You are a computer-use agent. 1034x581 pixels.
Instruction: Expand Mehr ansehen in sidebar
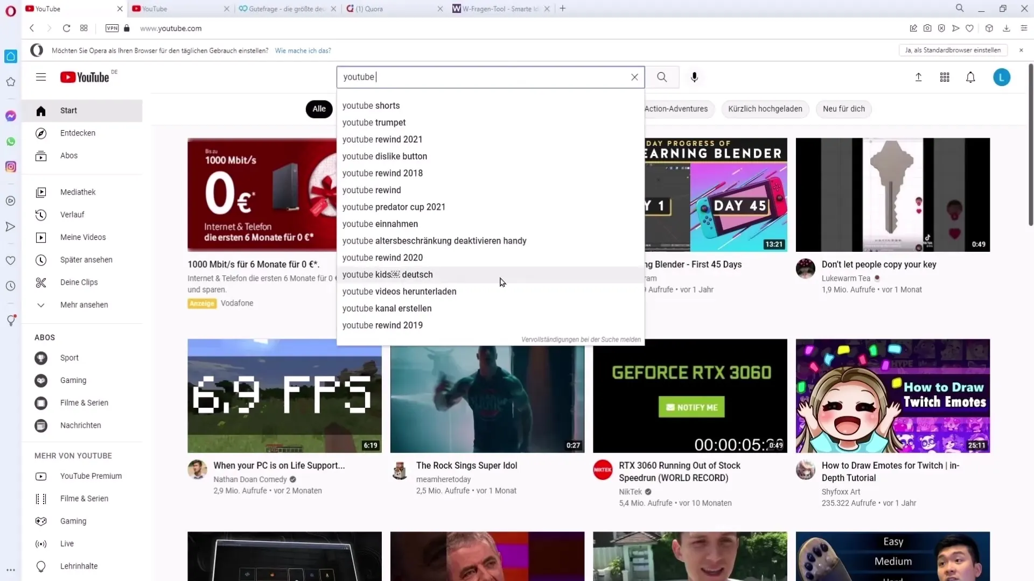pyautogui.click(x=84, y=304)
